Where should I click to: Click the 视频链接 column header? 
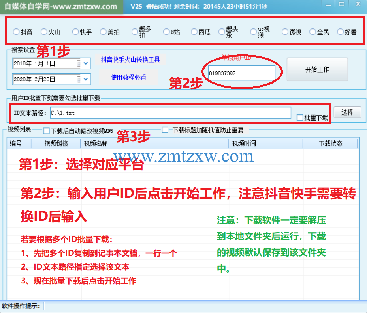56,143
